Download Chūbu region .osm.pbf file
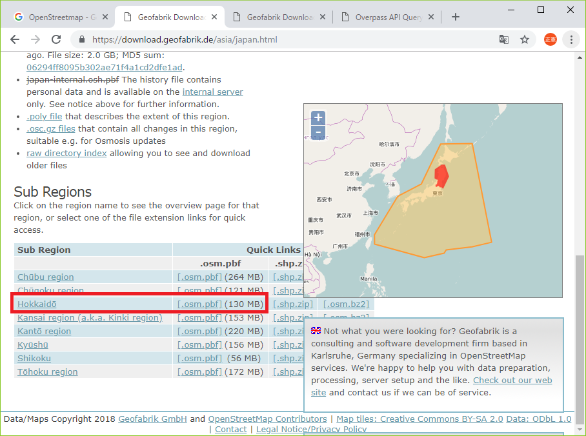Screen dimensions: 586x436 tap(199, 277)
